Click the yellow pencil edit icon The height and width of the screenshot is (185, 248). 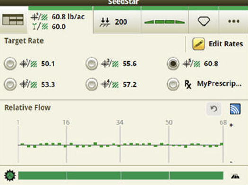pyautogui.click(x=198, y=44)
